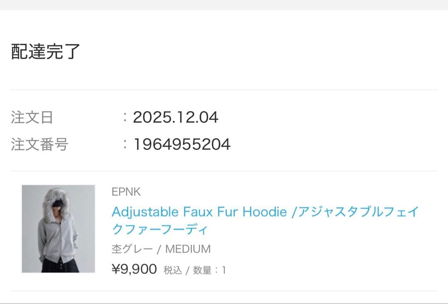
Task: Click the second line of the product name
Action: click(x=161, y=229)
